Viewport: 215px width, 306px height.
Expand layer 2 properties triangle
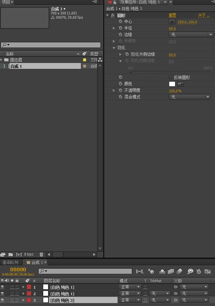click(23, 293)
